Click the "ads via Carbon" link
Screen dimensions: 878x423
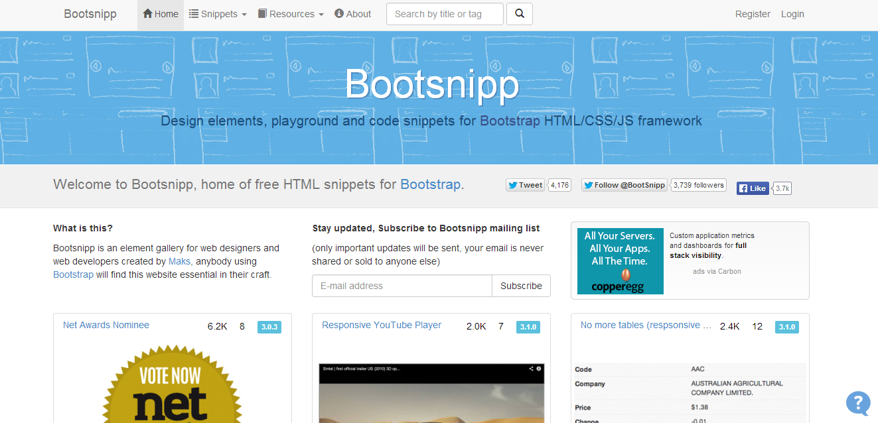click(x=717, y=271)
